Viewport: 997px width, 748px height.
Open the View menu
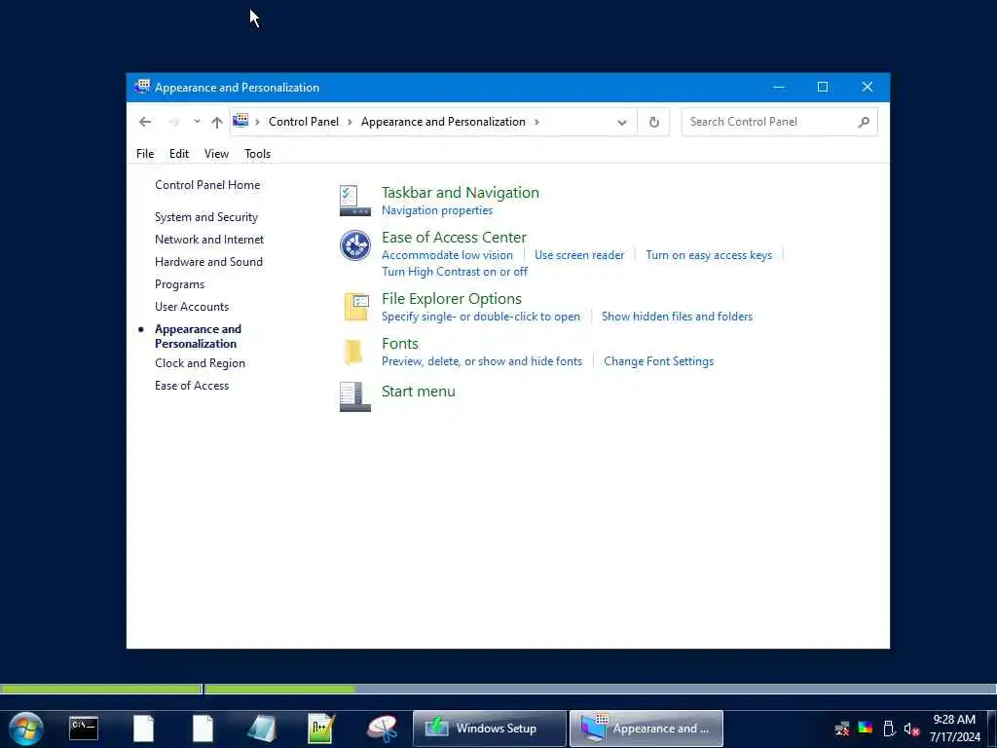(216, 153)
